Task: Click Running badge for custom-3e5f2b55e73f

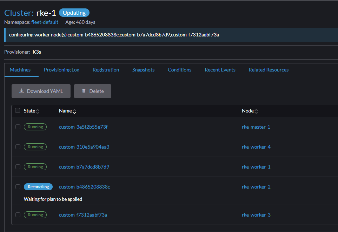Action: (x=35, y=127)
